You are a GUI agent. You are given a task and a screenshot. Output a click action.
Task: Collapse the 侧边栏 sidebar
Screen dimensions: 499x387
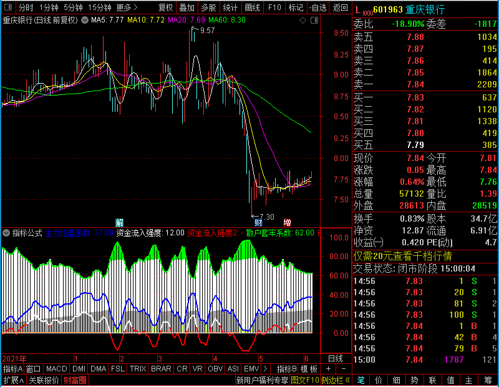point(335,380)
